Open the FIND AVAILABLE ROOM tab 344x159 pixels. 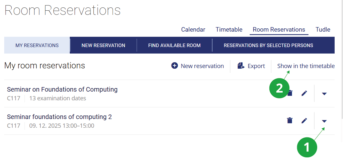tap(174, 45)
